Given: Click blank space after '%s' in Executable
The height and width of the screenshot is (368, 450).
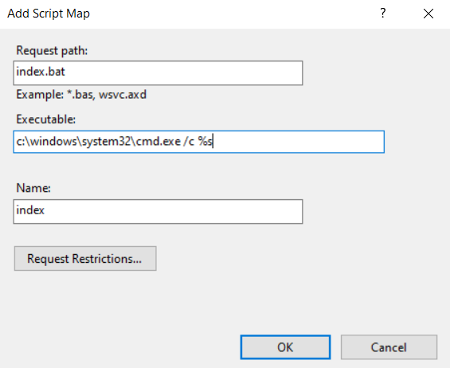Looking at the screenshot, I should [299, 142].
